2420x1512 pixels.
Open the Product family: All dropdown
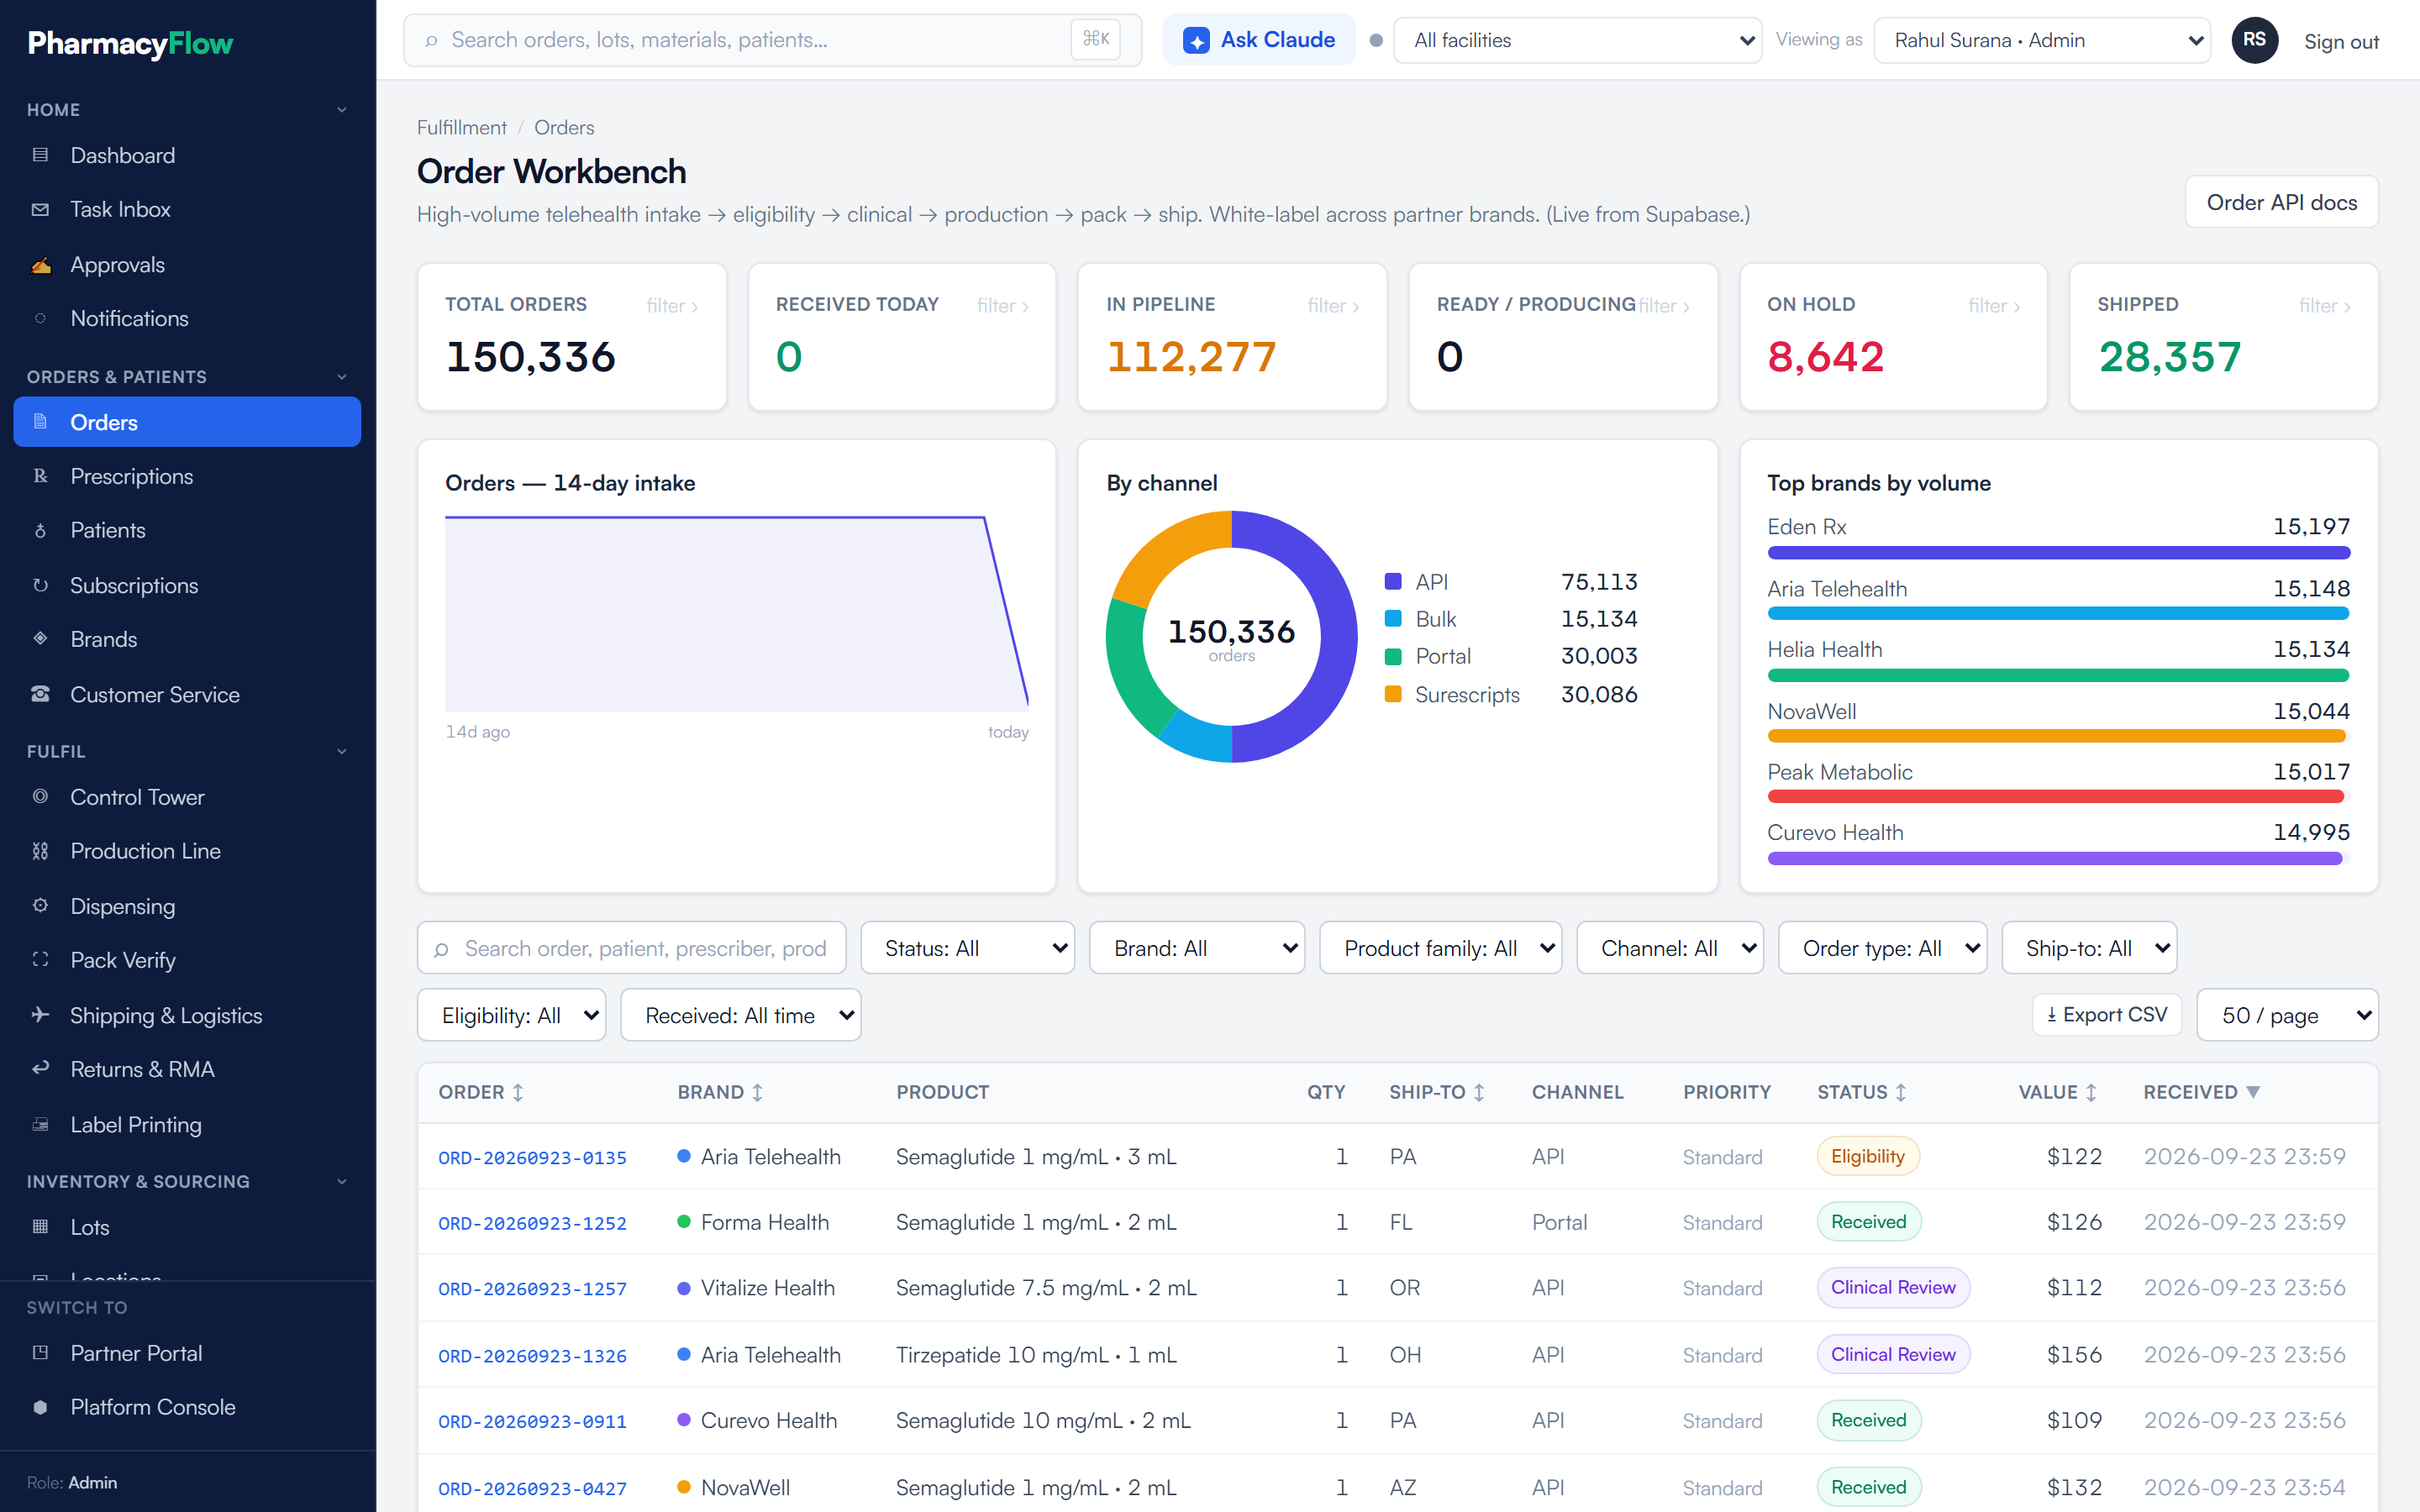pyautogui.click(x=1440, y=948)
